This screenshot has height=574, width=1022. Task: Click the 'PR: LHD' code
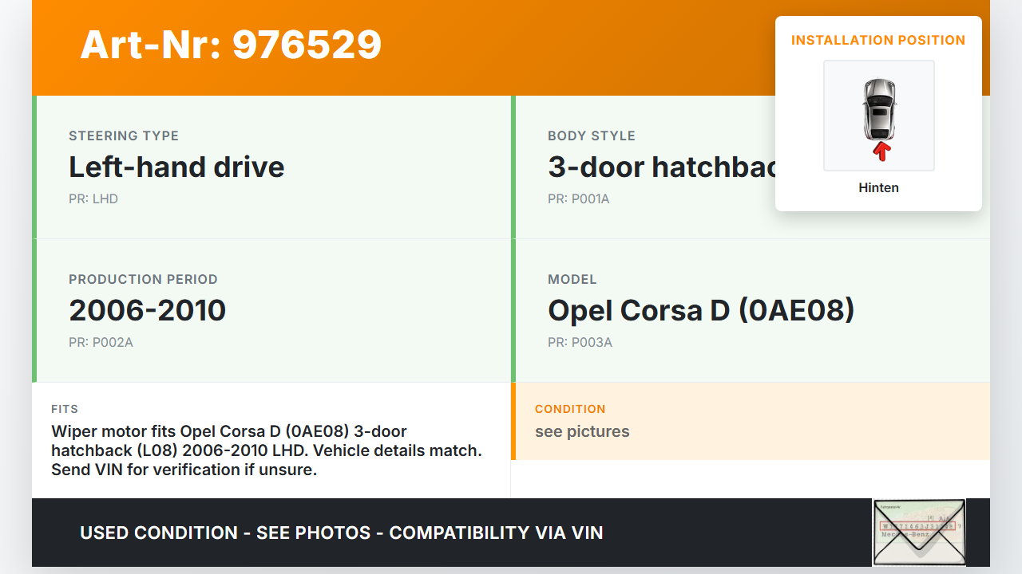[93, 199]
